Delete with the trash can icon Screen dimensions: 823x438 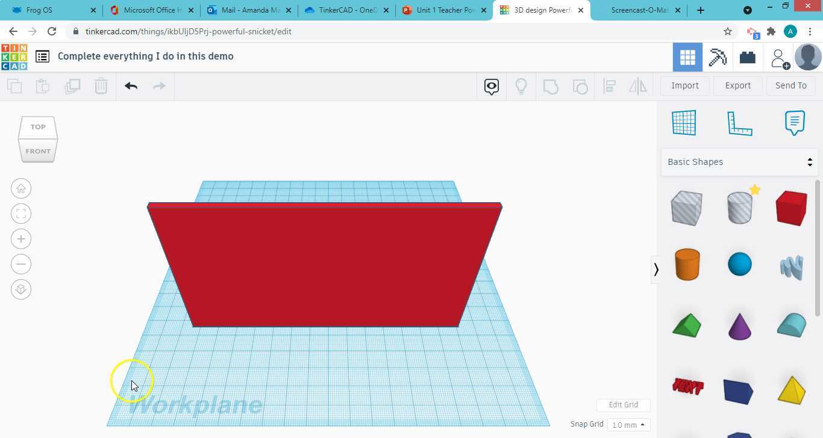(x=101, y=86)
